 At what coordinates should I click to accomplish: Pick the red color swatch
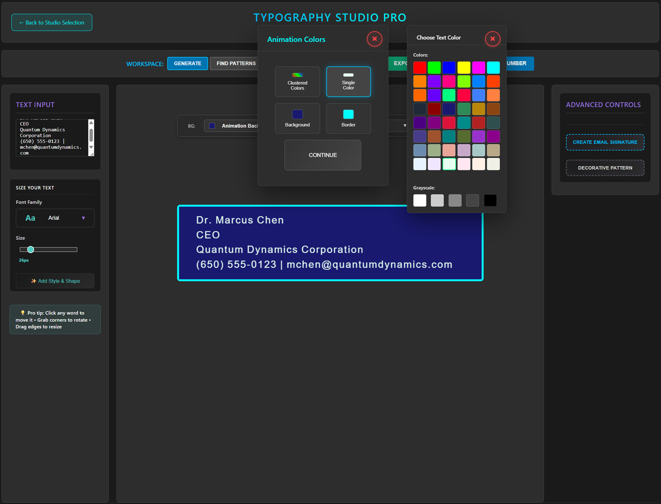(x=420, y=68)
